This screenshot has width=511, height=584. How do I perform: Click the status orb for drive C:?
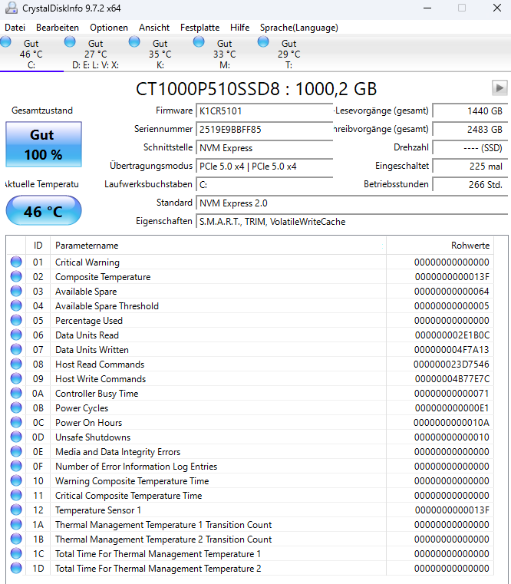click(x=5, y=41)
